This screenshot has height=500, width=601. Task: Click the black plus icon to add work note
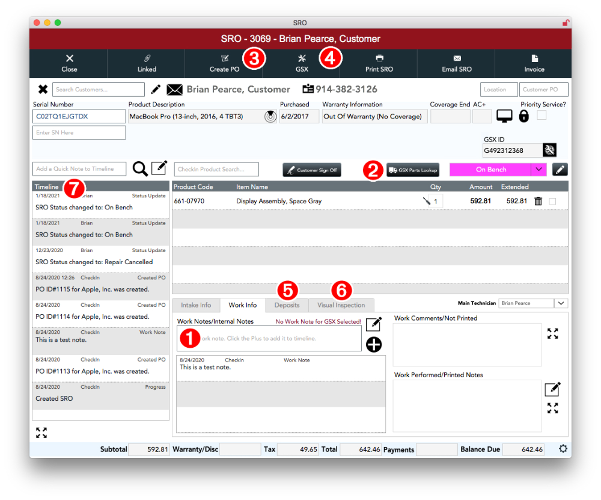[x=374, y=345]
